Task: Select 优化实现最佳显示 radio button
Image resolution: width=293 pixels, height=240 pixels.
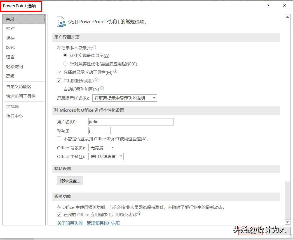Action: coord(65,56)
